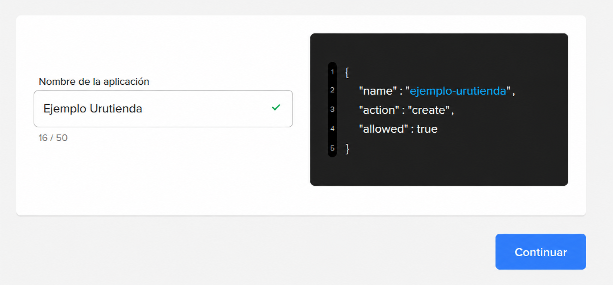Click the "action" key in code
613x285 pixels.
pyautogui.click(x=379, y=110)
